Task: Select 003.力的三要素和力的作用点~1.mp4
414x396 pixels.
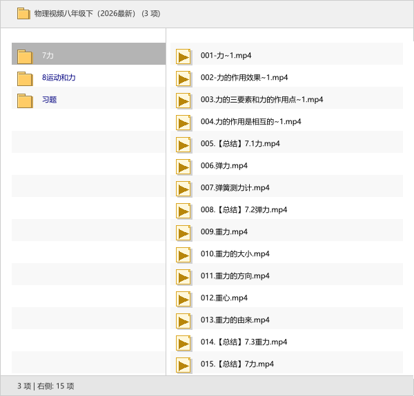Action: tap(262, 100)
